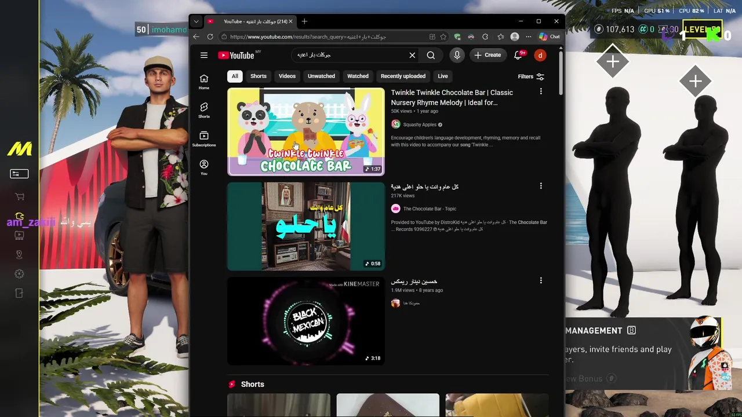Open the Twinkle Twinkle Chocolate Bar video title

[x=452, y=97]
